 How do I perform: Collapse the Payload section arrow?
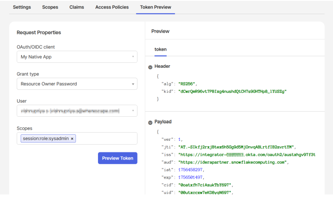point(150,122)
